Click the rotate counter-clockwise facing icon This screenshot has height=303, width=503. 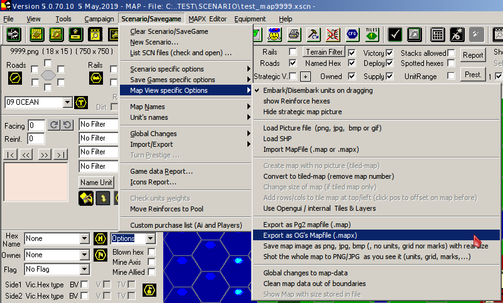(67, 125)
